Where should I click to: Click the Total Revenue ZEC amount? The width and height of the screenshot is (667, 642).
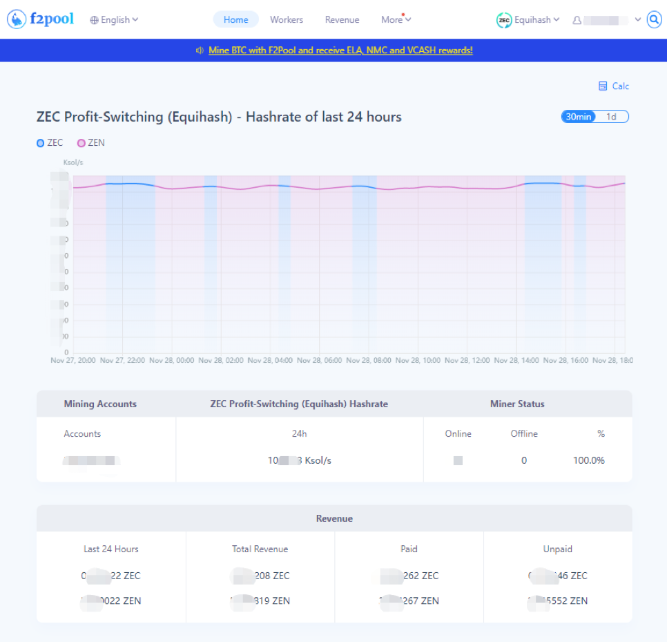260,576
